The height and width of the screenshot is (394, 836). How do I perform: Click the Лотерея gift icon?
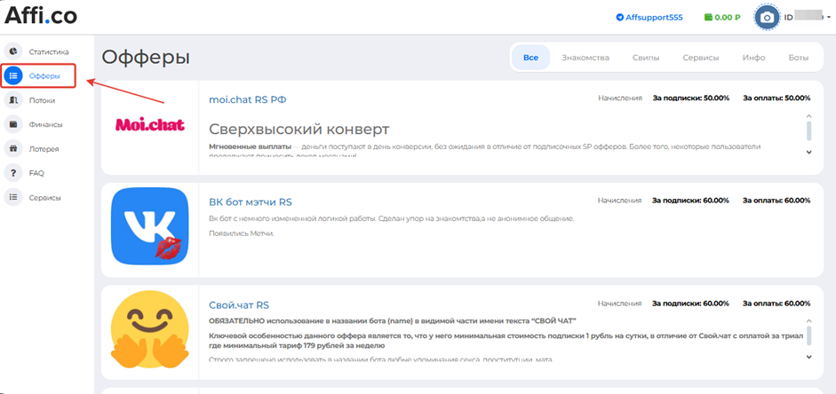(x=13, y=148)
